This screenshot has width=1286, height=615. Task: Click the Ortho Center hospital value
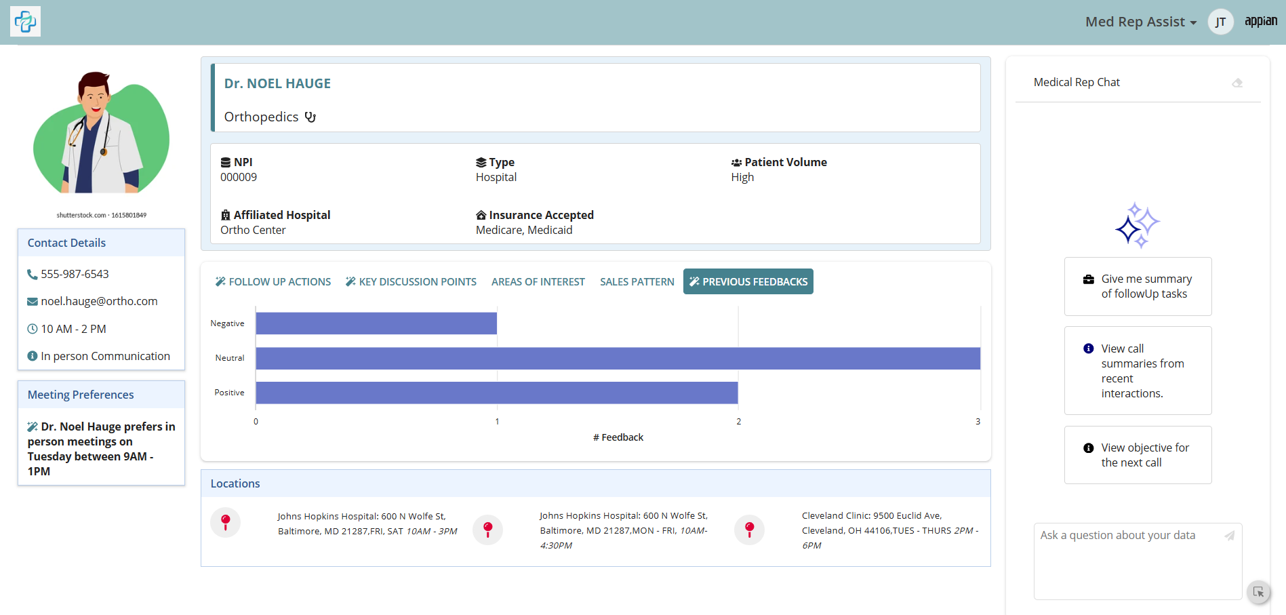253,230
